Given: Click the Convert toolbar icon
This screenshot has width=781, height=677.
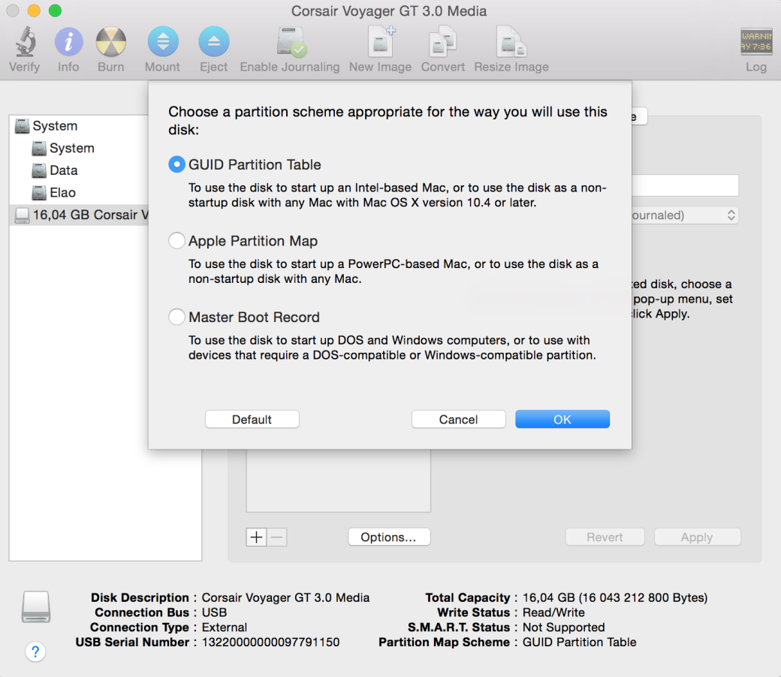Looking at the screenshot, I should [x=443, y=42].
